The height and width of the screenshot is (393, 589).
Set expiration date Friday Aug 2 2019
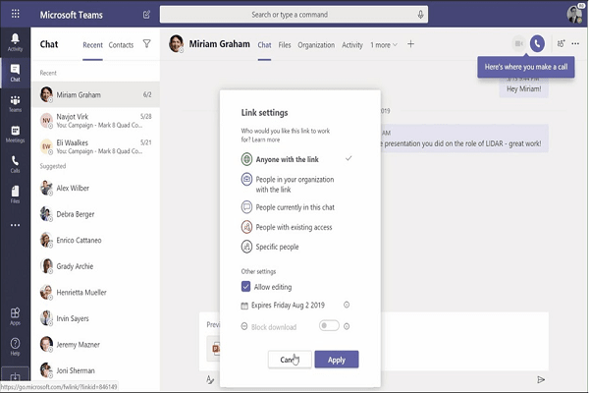(288, 305)
